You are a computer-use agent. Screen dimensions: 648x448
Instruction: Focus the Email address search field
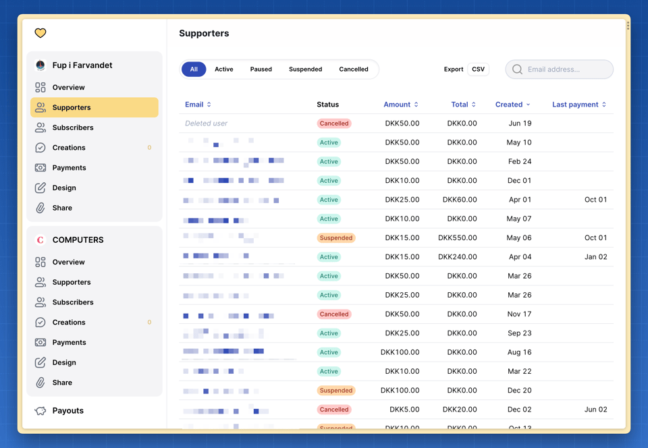coord(559,69)
